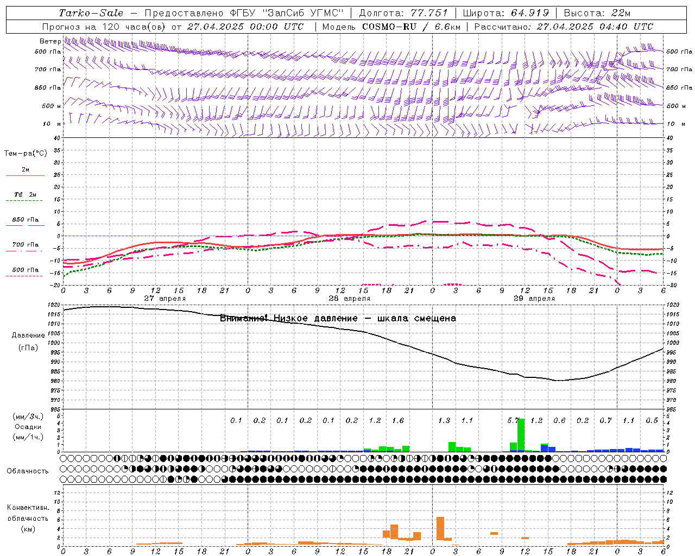Select the 0.7 precipitation total value
Image resolution: width=695 pixels, height=556 pixels.
pos(606,420)
